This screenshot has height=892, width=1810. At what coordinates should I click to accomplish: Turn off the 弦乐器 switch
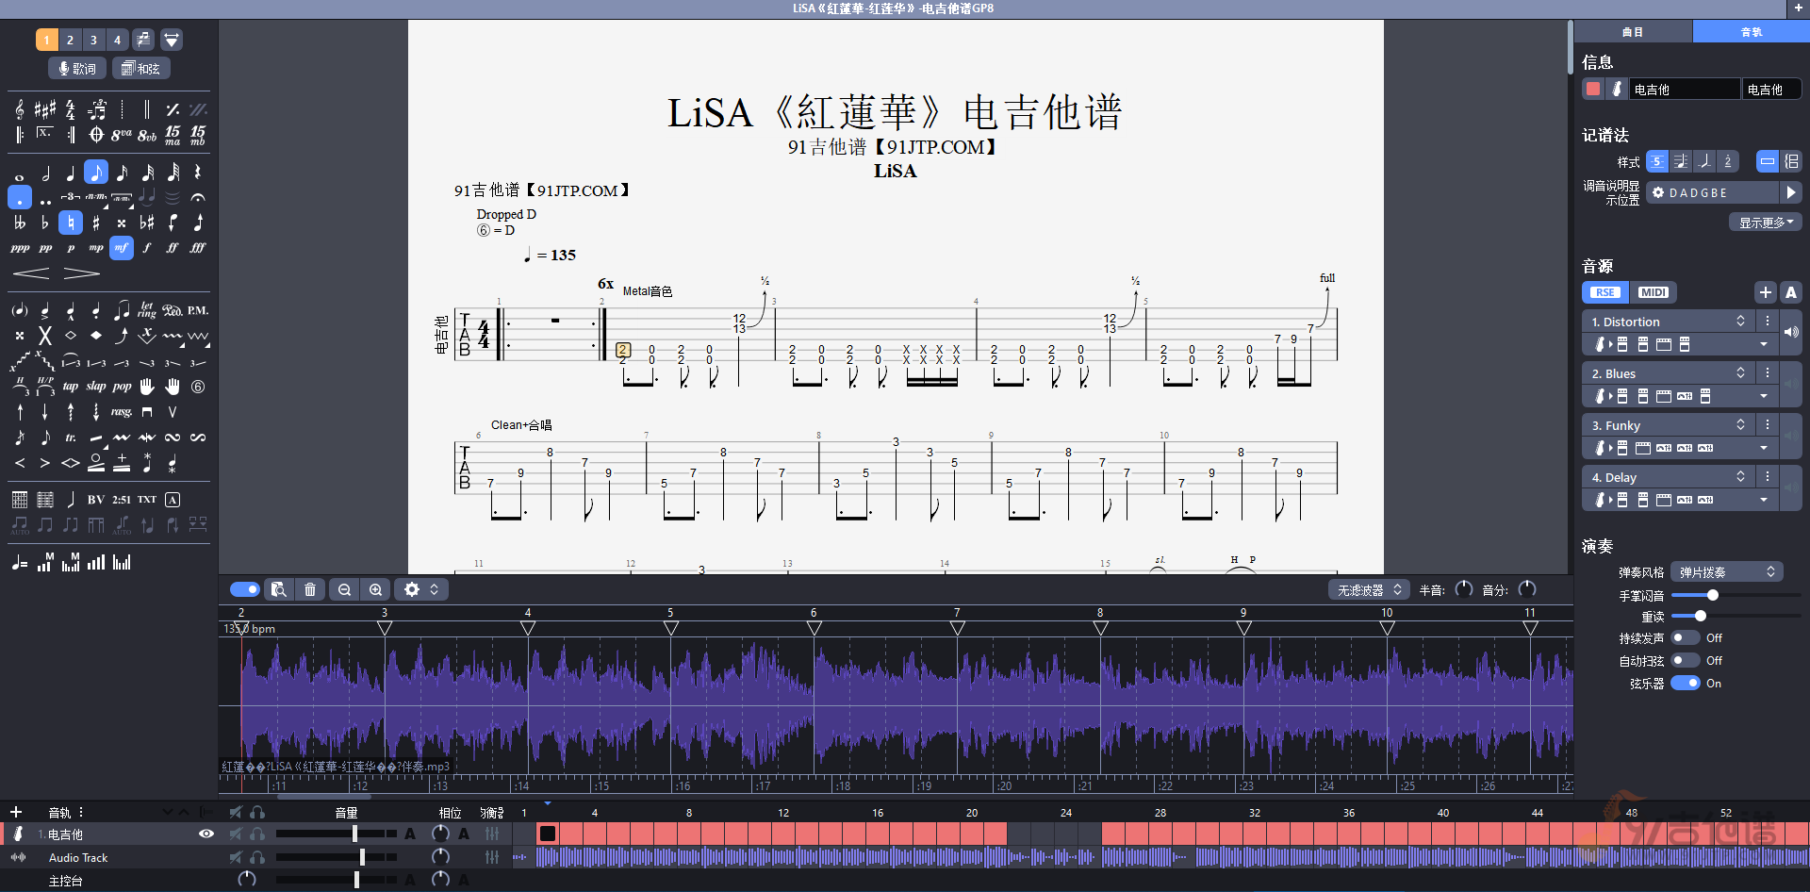coord(1686,684)
